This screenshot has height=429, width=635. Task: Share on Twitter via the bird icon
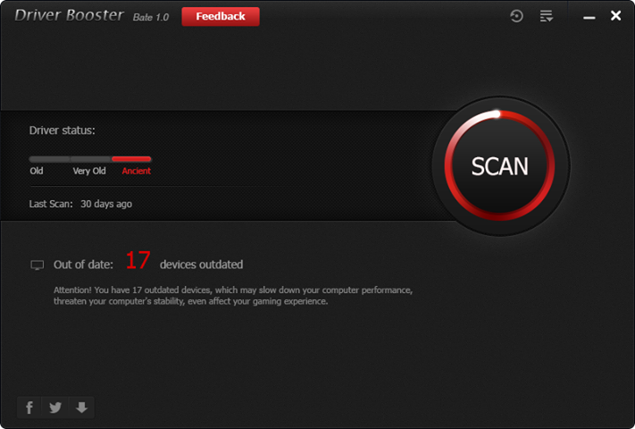(x=55, y=408)
